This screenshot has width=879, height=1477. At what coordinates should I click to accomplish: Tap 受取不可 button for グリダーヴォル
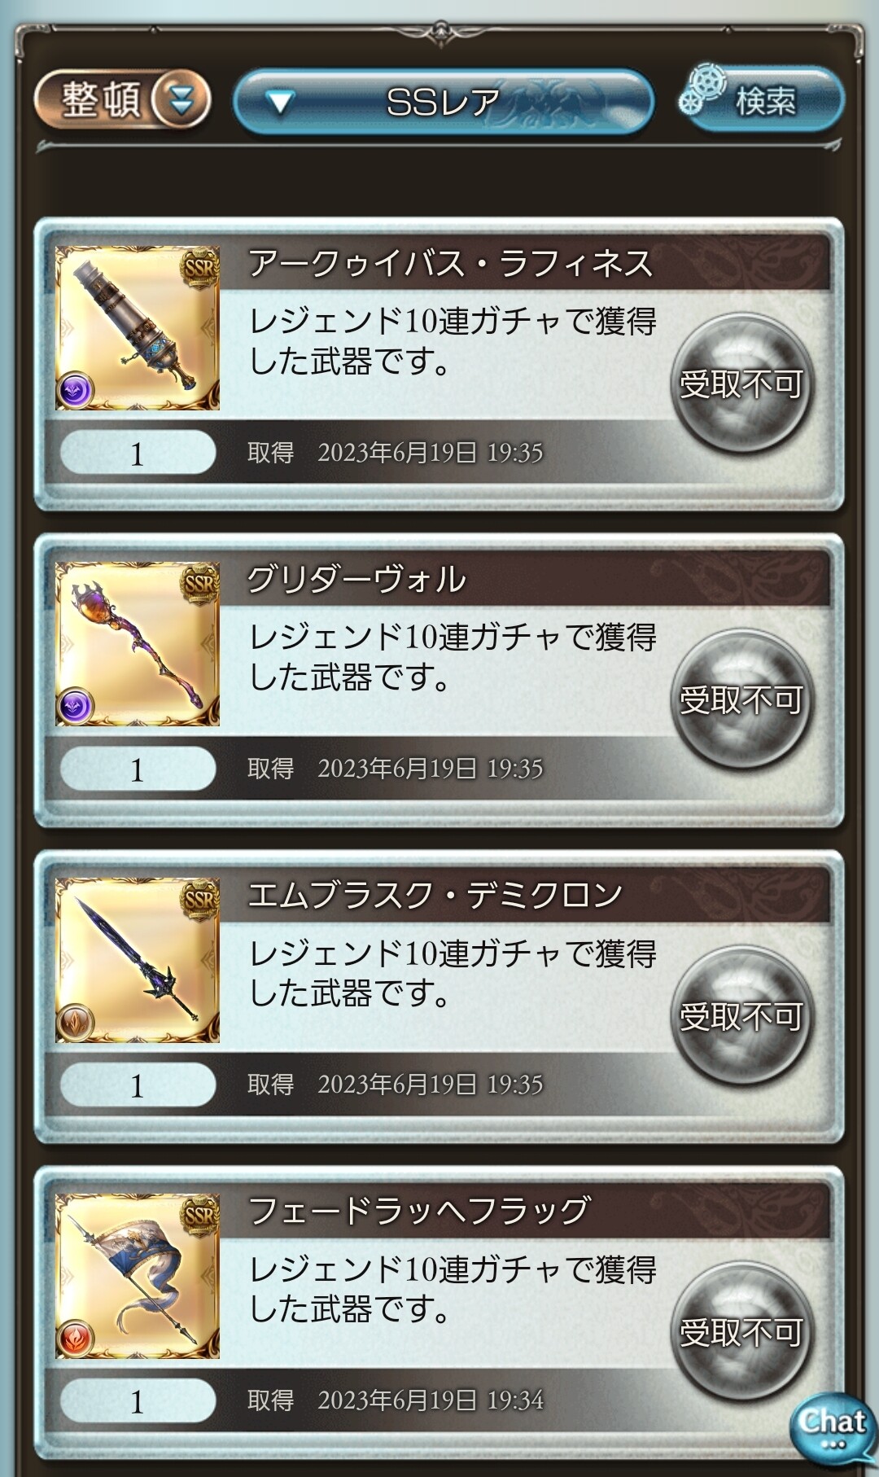[741, 700]
